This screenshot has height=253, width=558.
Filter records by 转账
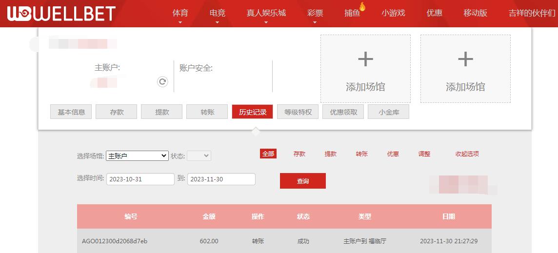tap(361, 154)
